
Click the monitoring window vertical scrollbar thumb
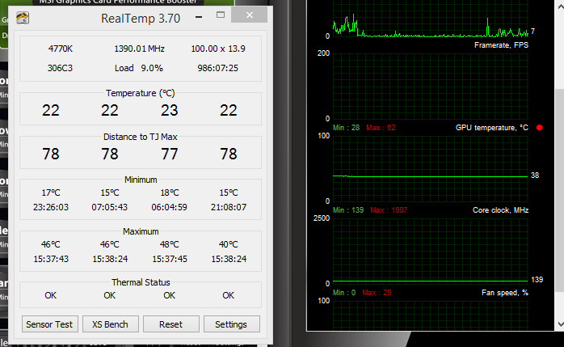(x=560, y=191)
